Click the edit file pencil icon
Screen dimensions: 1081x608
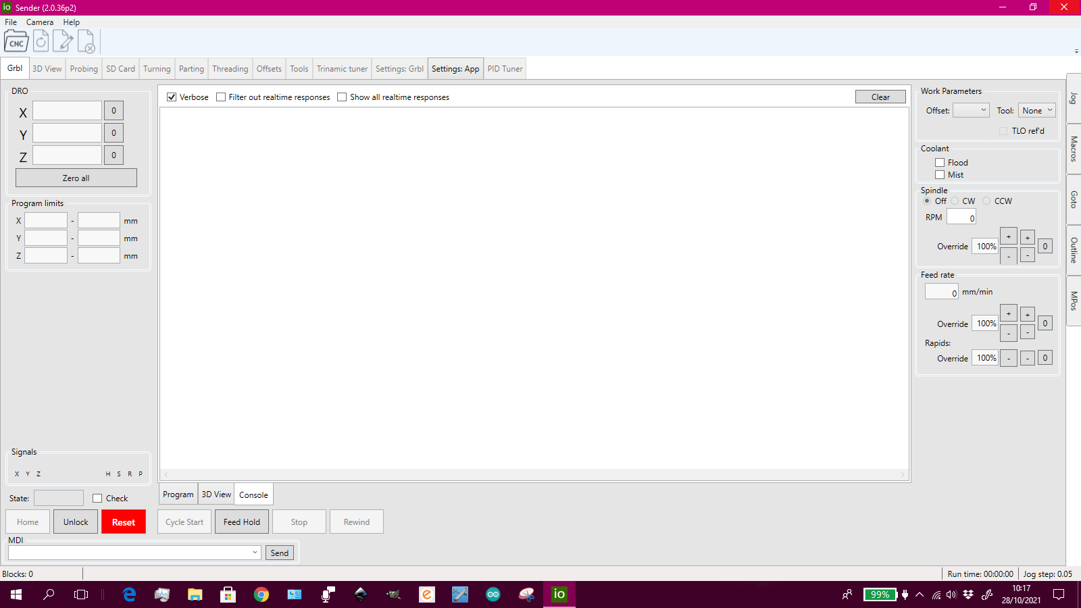[64, 42]
